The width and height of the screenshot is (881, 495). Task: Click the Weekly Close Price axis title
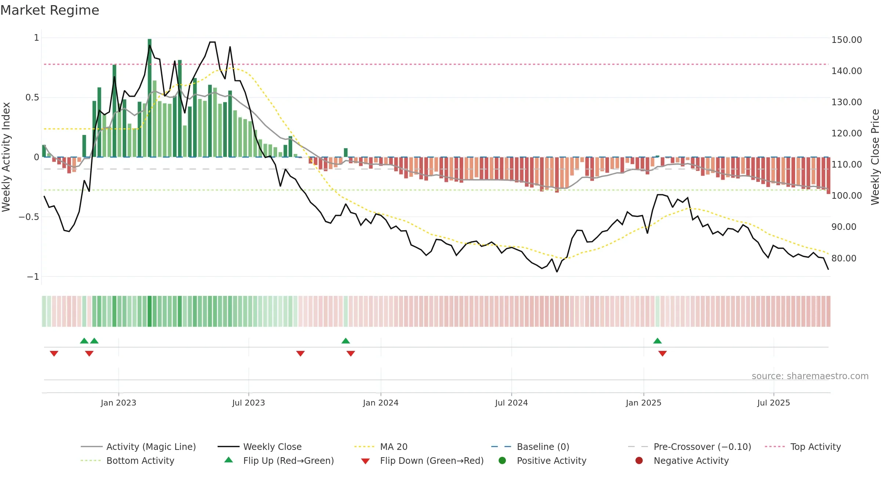[875, 157]
